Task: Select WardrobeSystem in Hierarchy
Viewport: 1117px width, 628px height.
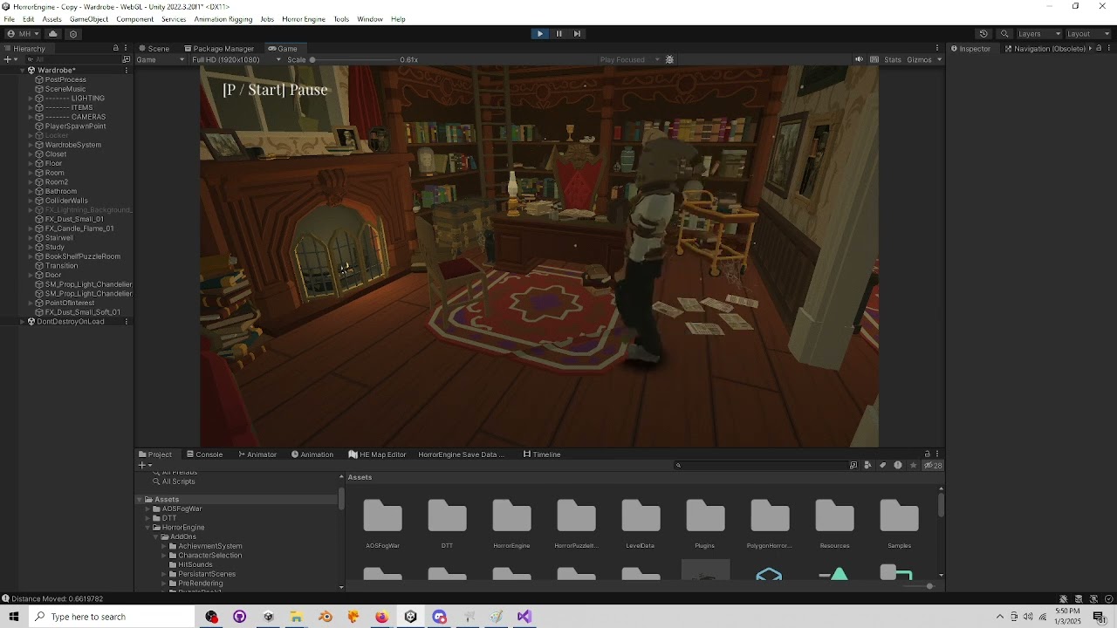Action: (72, 145)
